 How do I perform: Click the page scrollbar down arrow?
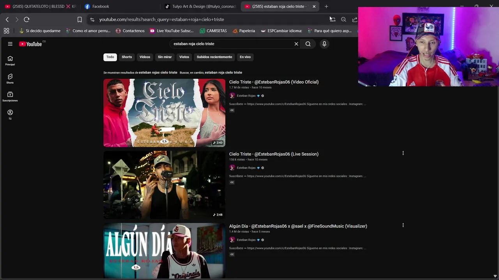(495, 276)
